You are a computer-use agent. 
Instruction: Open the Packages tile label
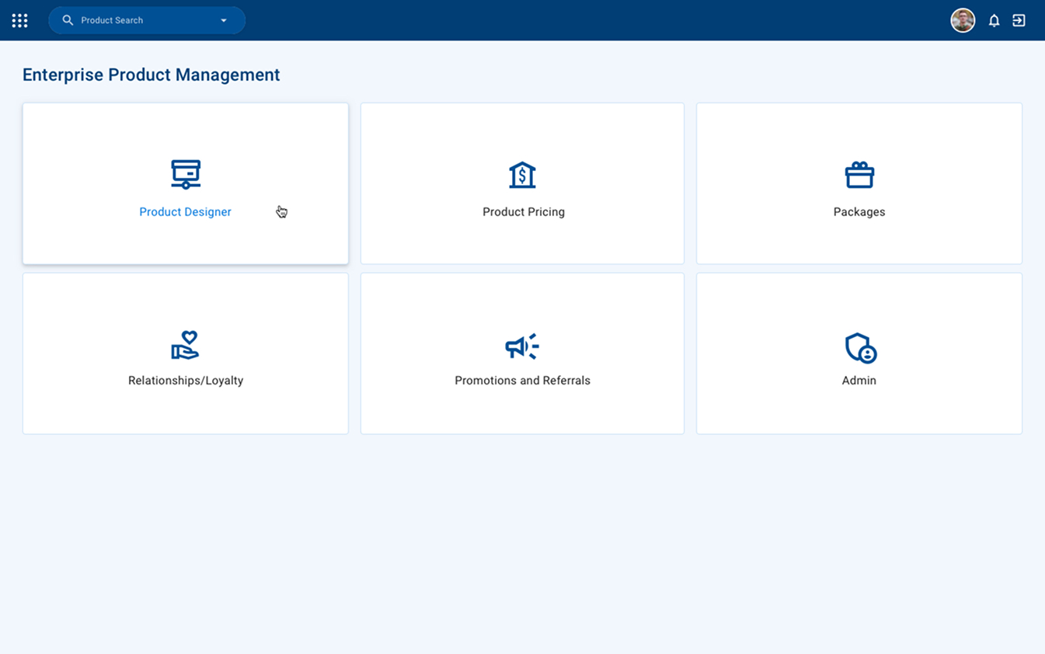859,212
